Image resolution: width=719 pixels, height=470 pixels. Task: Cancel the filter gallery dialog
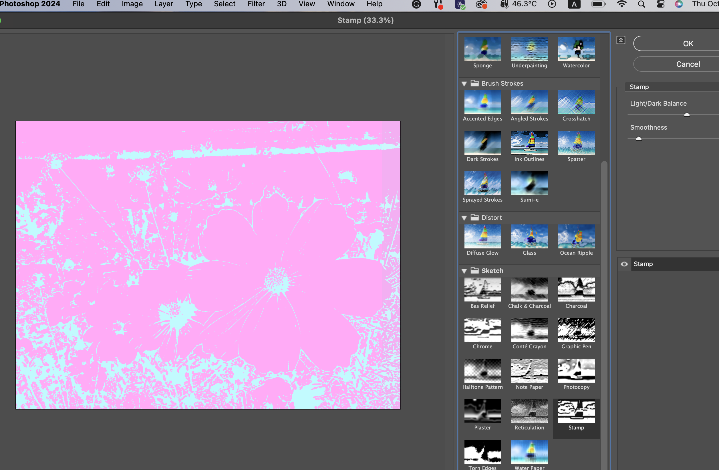coord(688,64)
